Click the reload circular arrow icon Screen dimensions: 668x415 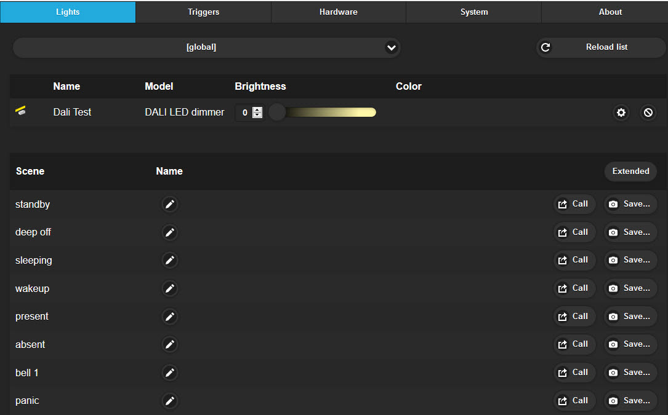[545, 47]
